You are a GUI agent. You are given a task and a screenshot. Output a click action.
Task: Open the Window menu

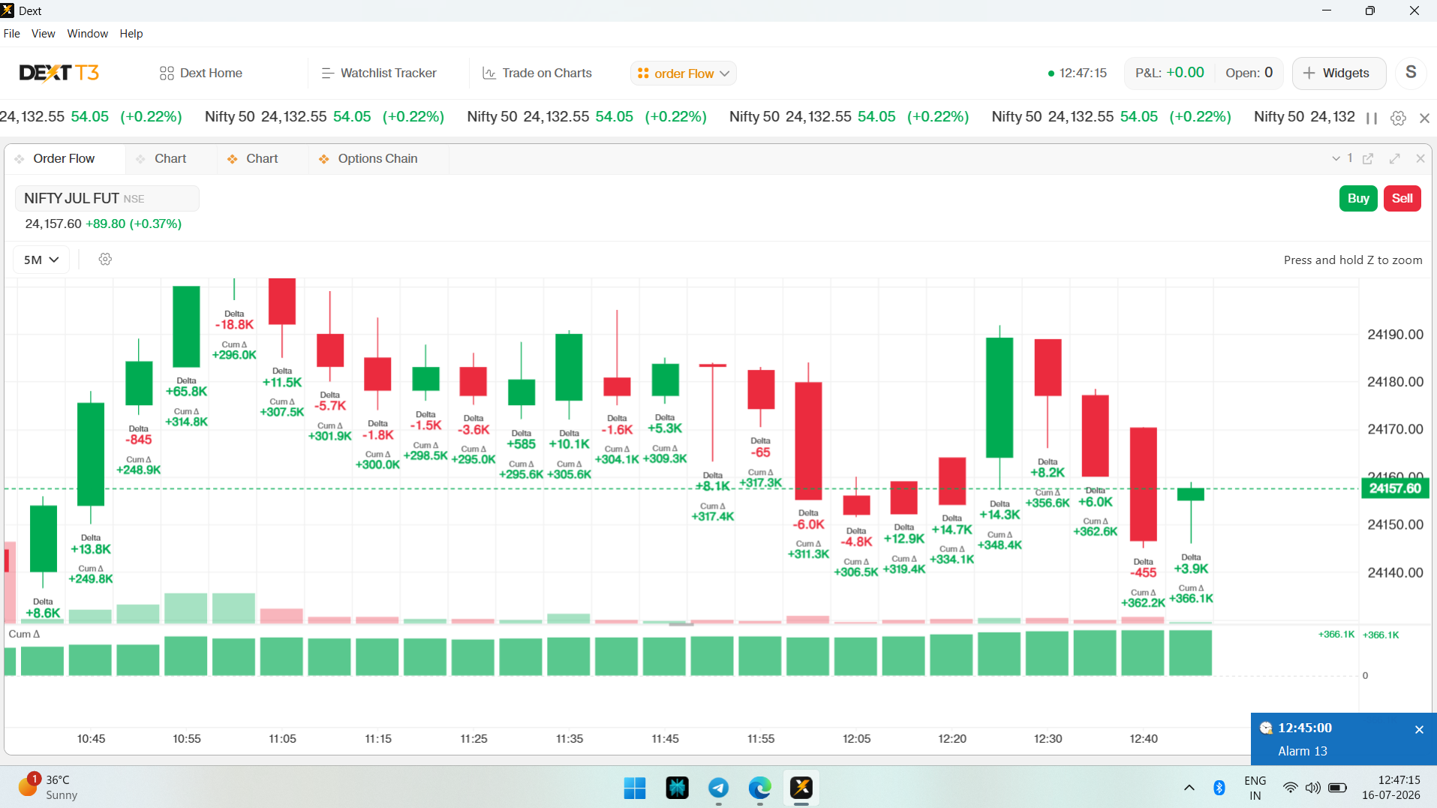87,34
